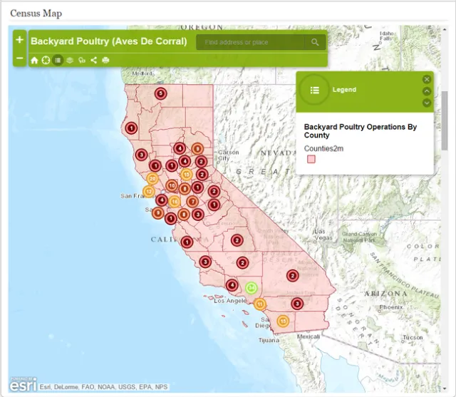
Task: Click the Tijuana map label
Action: 269,340
